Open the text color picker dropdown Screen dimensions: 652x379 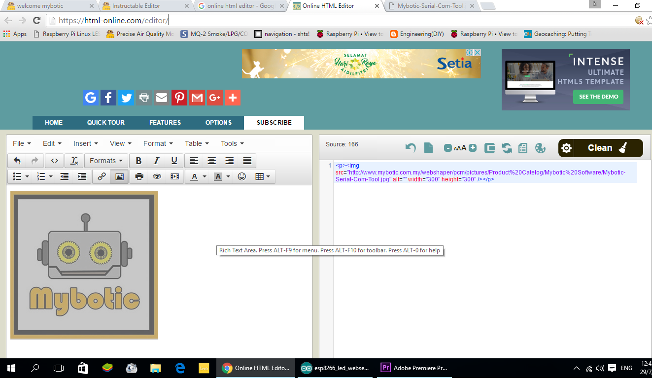[205, 176]
